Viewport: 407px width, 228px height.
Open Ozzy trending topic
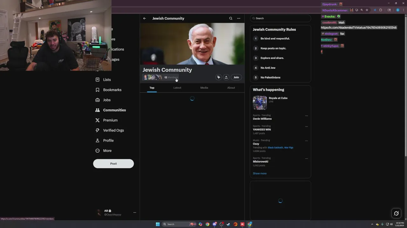(256, 144)
